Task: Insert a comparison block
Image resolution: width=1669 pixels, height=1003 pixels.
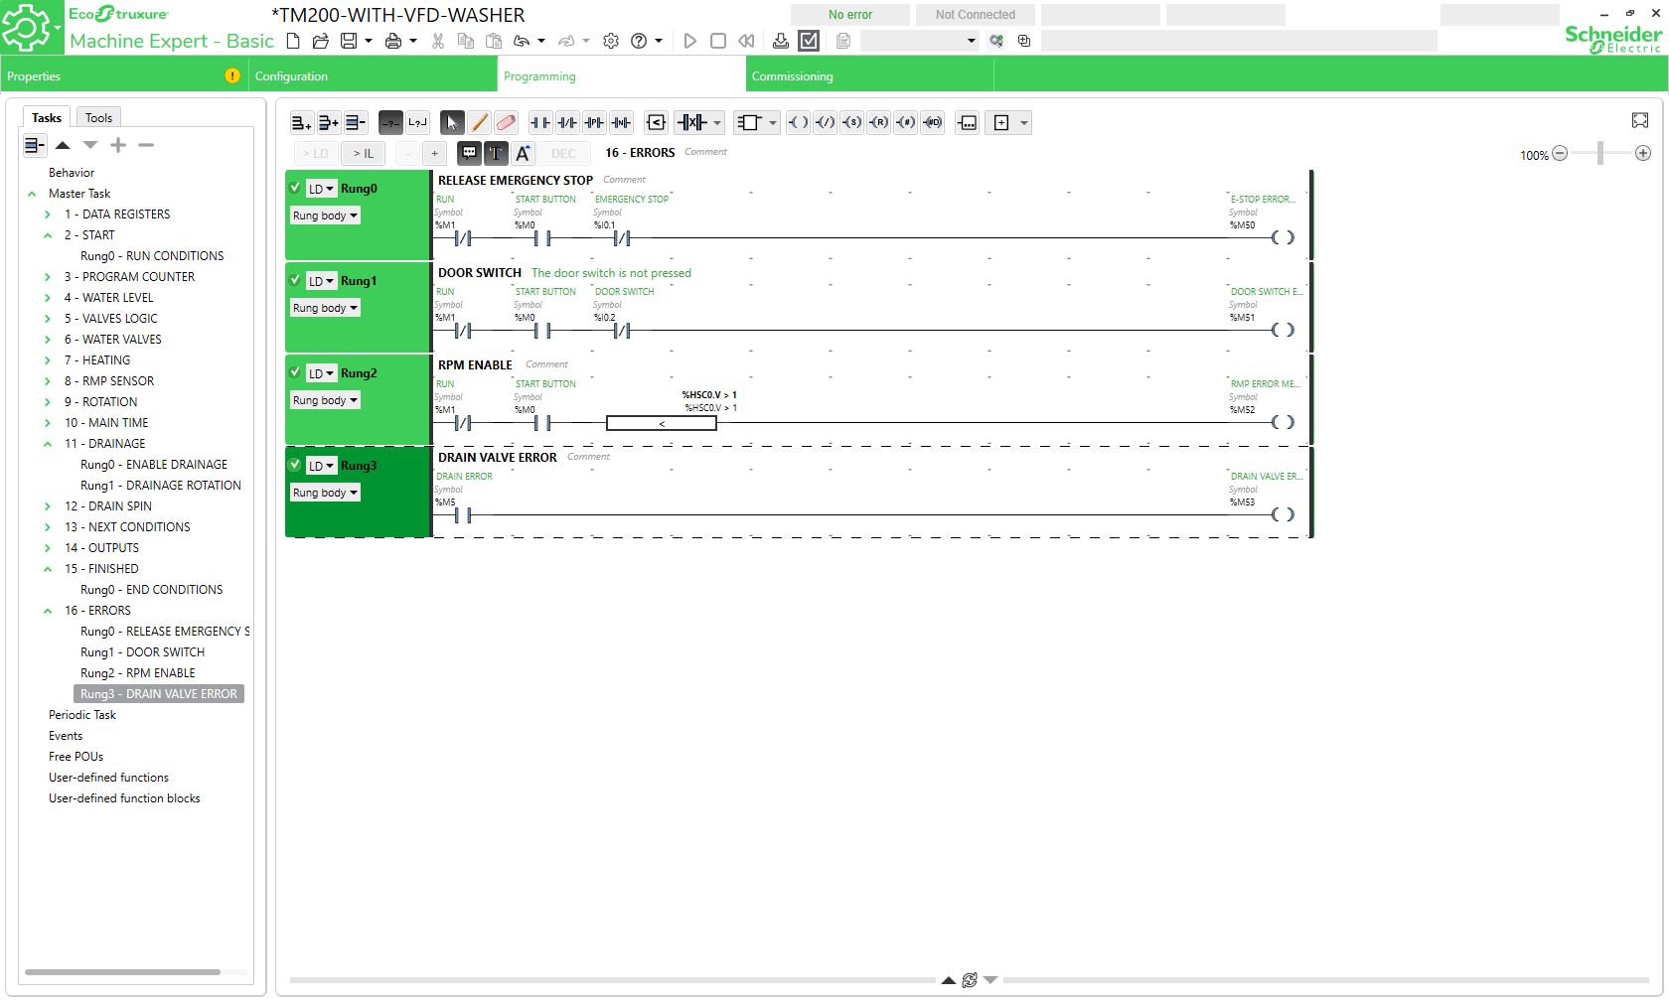Action: pos(657,123)
